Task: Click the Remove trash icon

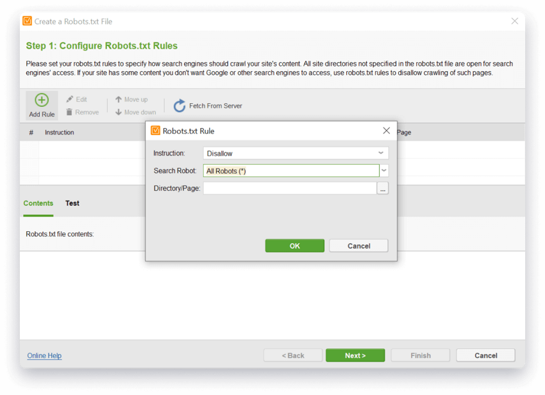Action: pos(69,111)
